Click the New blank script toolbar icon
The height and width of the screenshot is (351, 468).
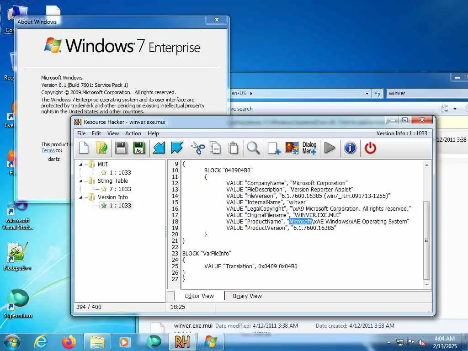(84, 148)
